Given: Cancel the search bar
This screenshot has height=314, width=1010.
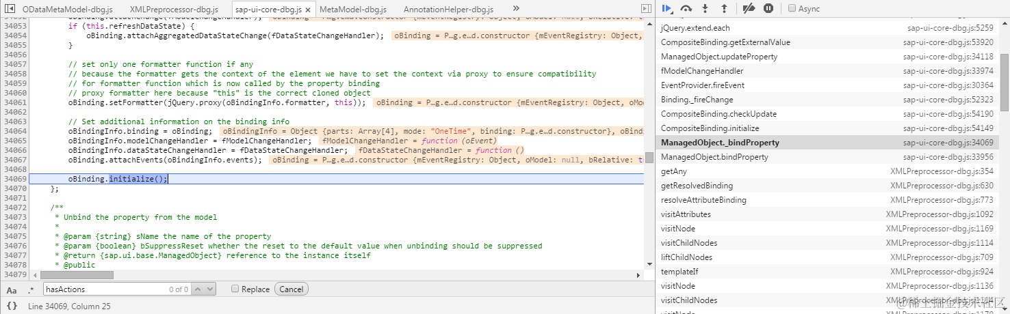Looking at the screenshot, I should (291, 289).
